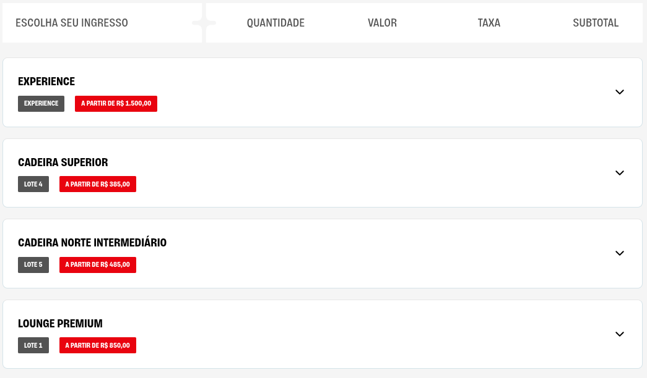Click the red R$ 850,00 price badge
Viewport: 647px width, 378px height.
(98, 345)
